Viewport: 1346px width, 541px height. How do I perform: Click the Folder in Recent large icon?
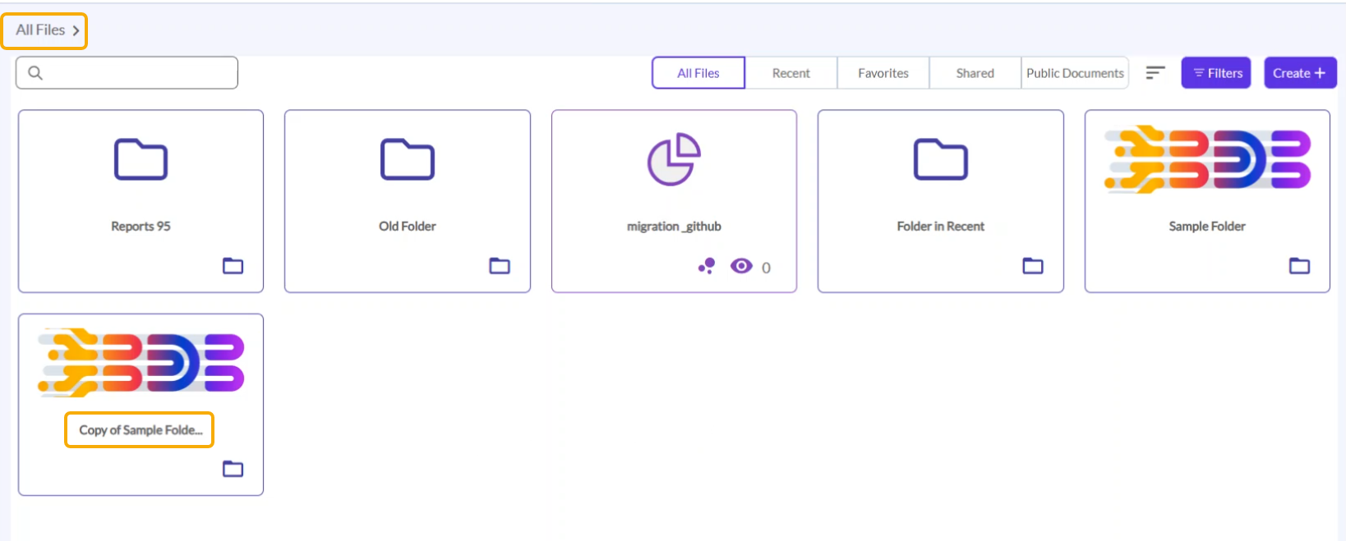[x=940, y=159]
